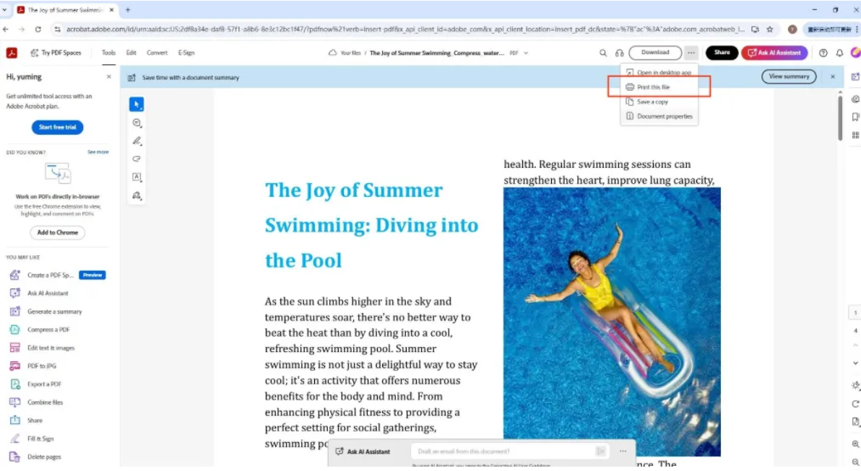
Task: Open notifications bell icon
Action: tap(839, 53)
